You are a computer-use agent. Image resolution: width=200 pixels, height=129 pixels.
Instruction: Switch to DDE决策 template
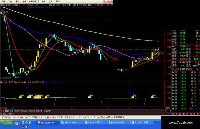32,111
